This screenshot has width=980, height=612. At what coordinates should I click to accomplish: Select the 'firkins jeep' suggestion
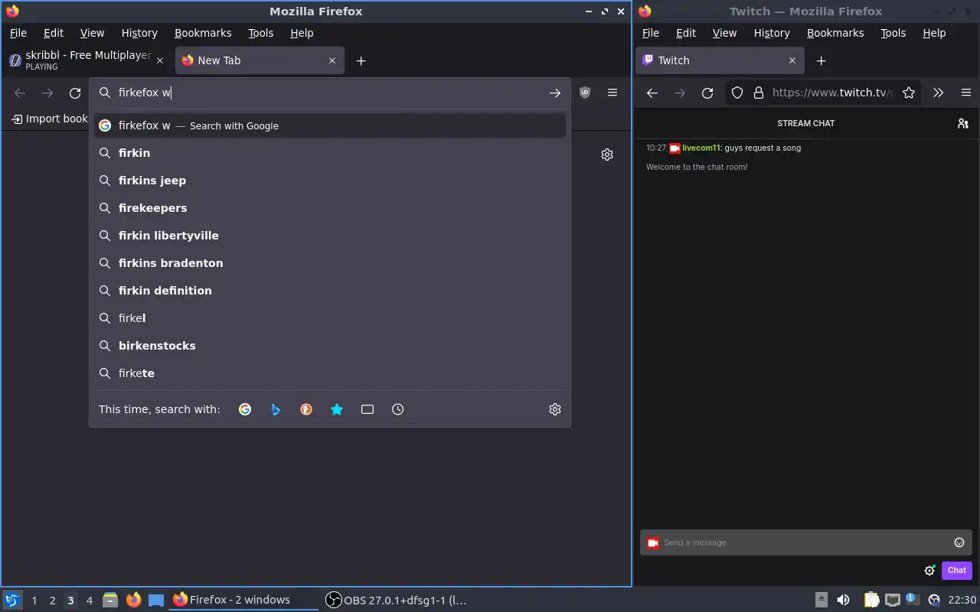pos(330,181)
